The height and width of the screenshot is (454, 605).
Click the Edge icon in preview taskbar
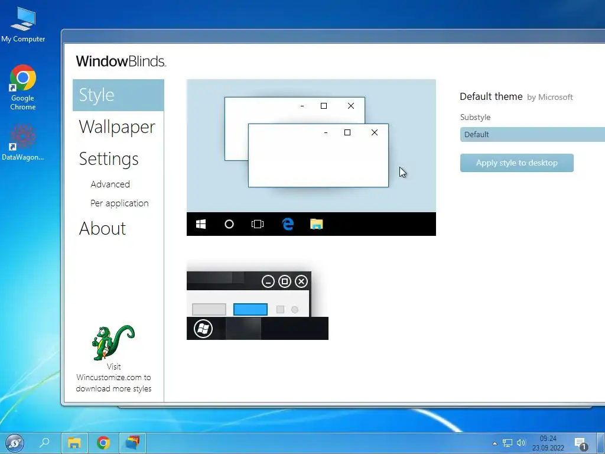(288, 224)
